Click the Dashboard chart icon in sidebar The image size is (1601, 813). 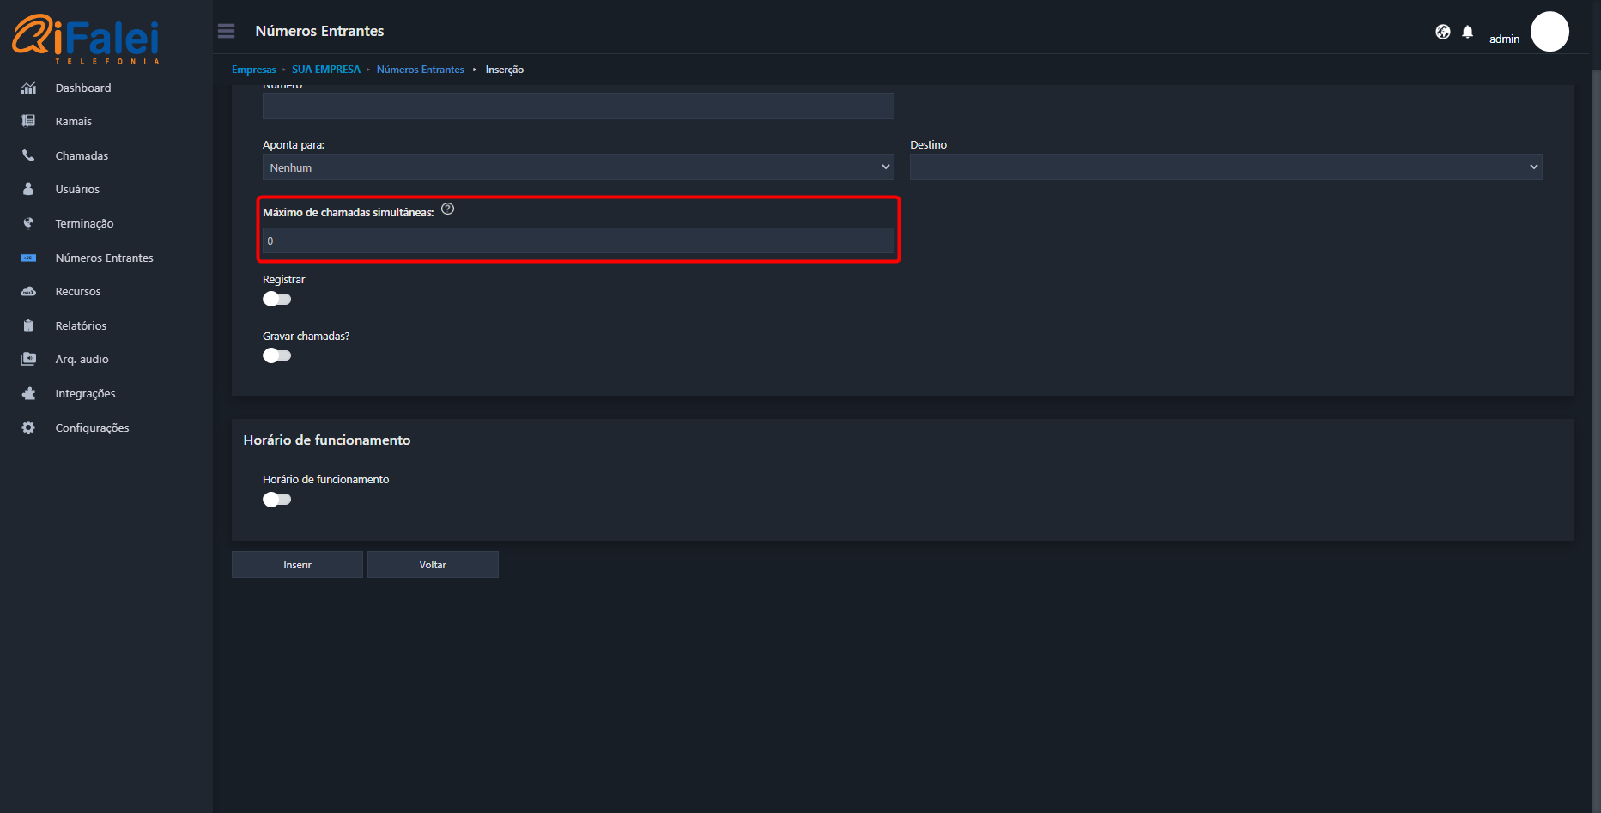(28, 88)
